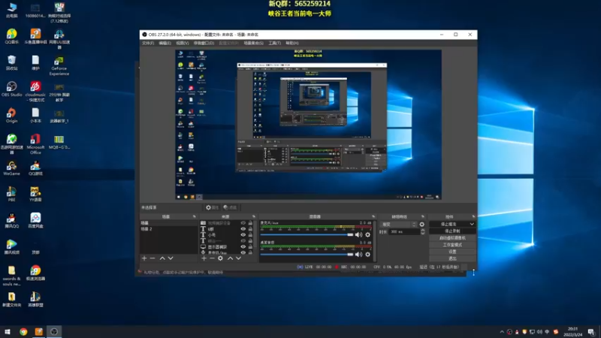Open 百度网盘 desktop shortcut
Screen dimensions: 601x338
35,220
